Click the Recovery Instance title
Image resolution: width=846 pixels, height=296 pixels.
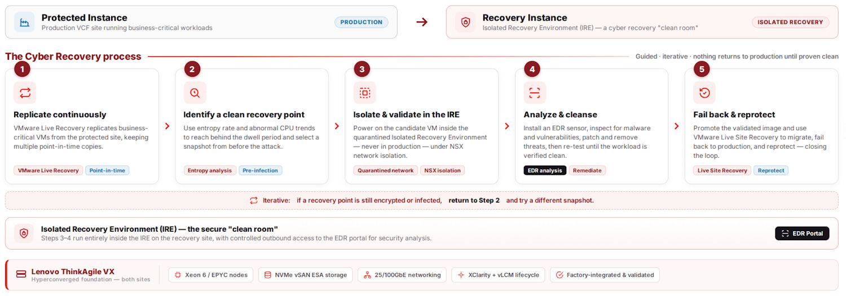[x=525, y=17]
